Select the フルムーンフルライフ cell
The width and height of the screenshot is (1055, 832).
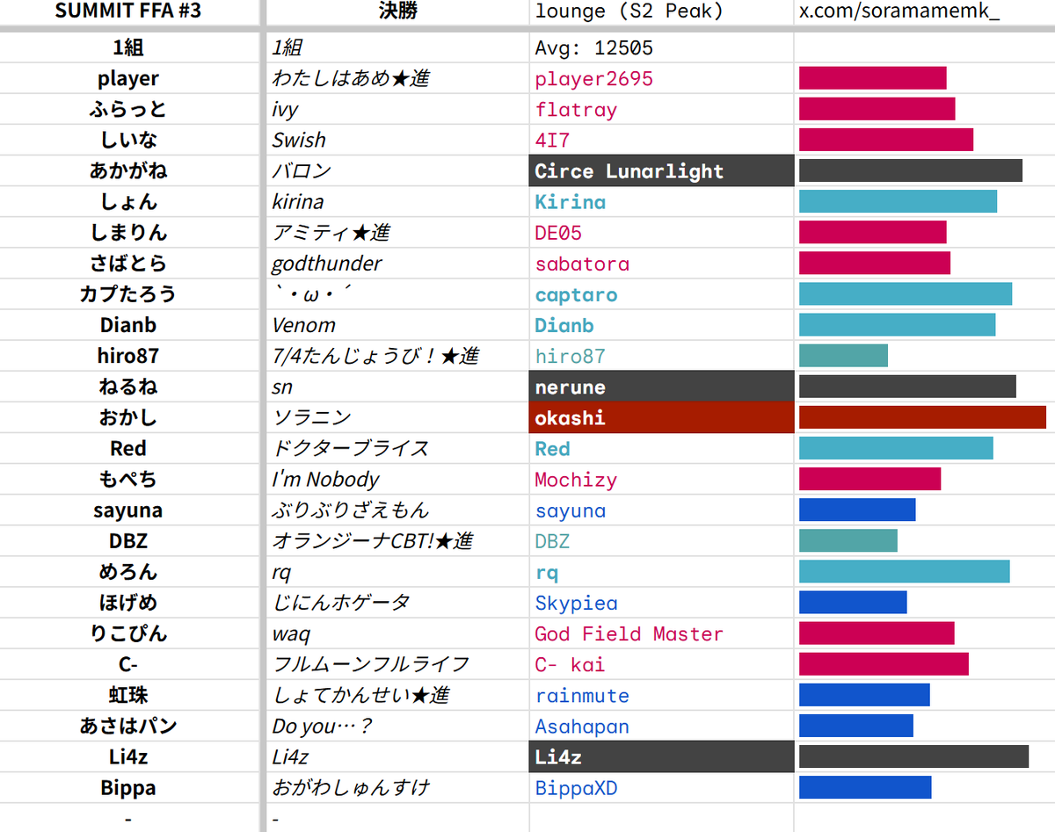click(x=397, y=664)
